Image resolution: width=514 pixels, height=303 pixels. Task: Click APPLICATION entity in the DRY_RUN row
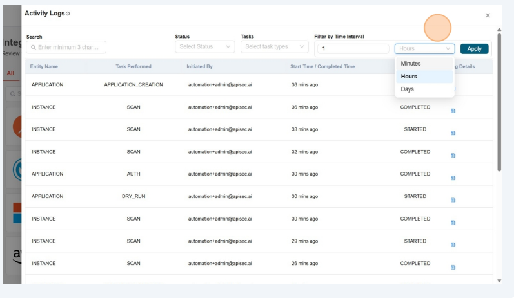(x=48, y=196)
